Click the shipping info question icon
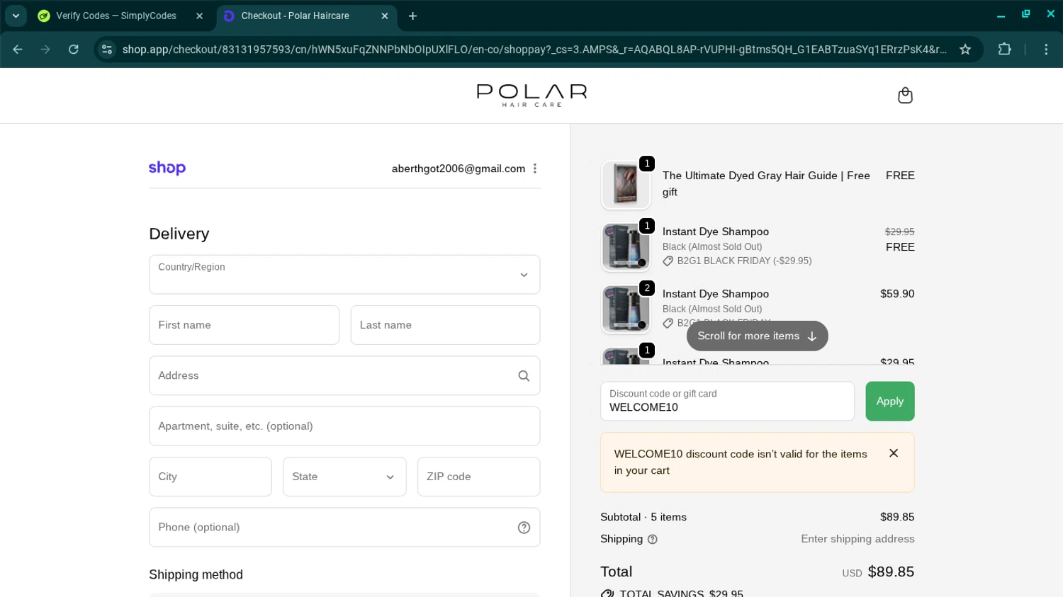Screen dimensions: 1063x597 (653, 540)
